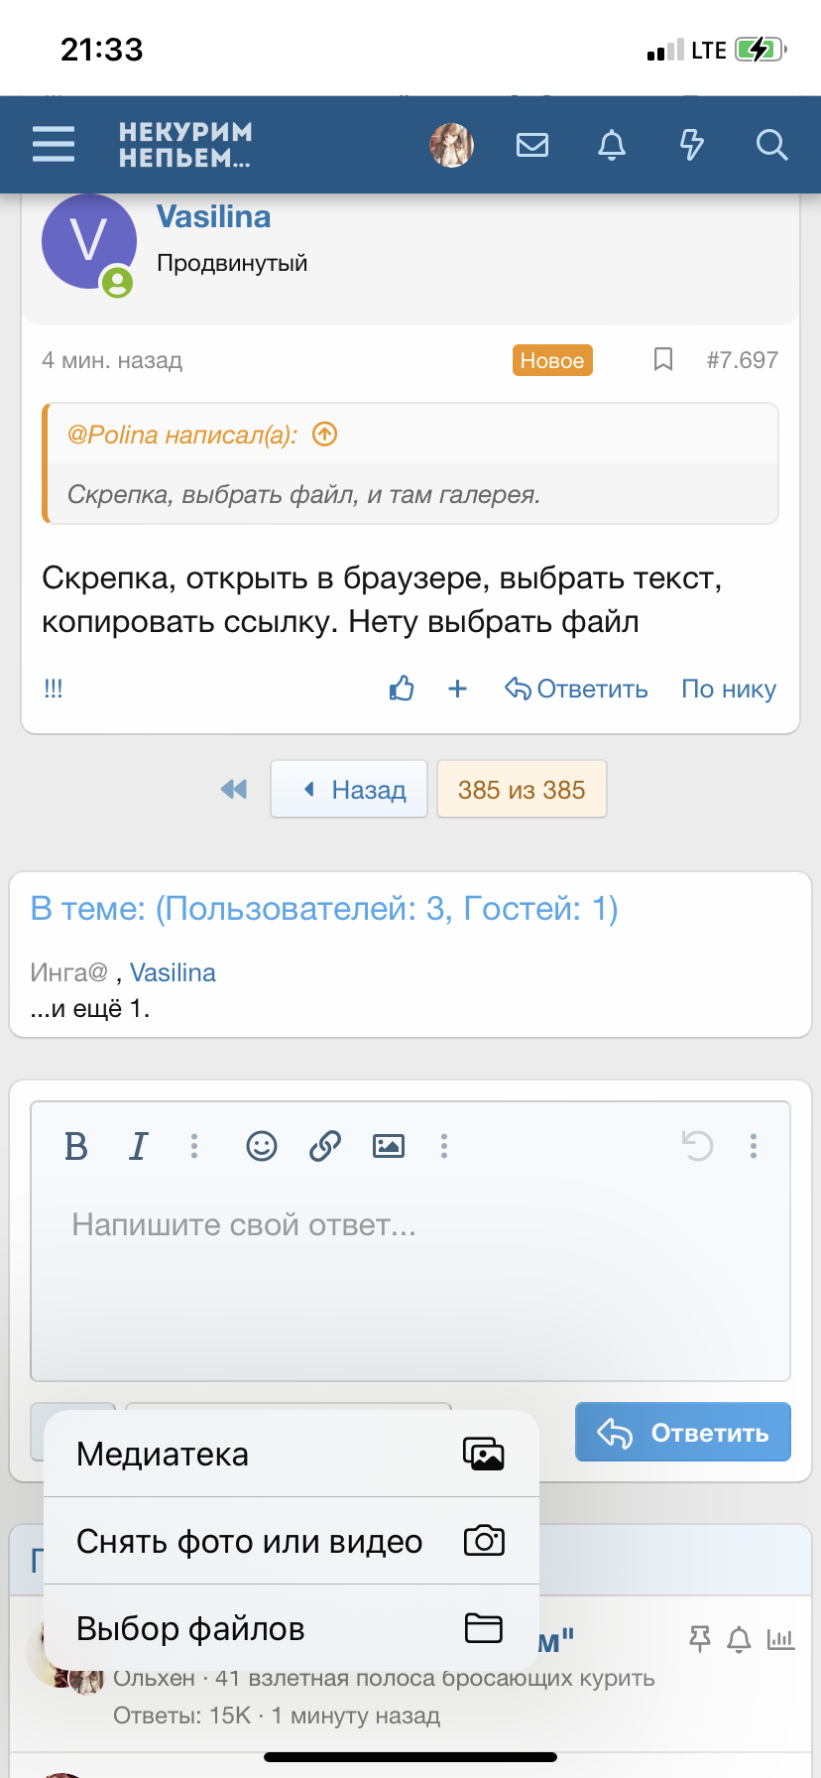This screenshot has height=1778, width=821.
Task: Expand more text formatting options
Action: (x=194, y=1147)
